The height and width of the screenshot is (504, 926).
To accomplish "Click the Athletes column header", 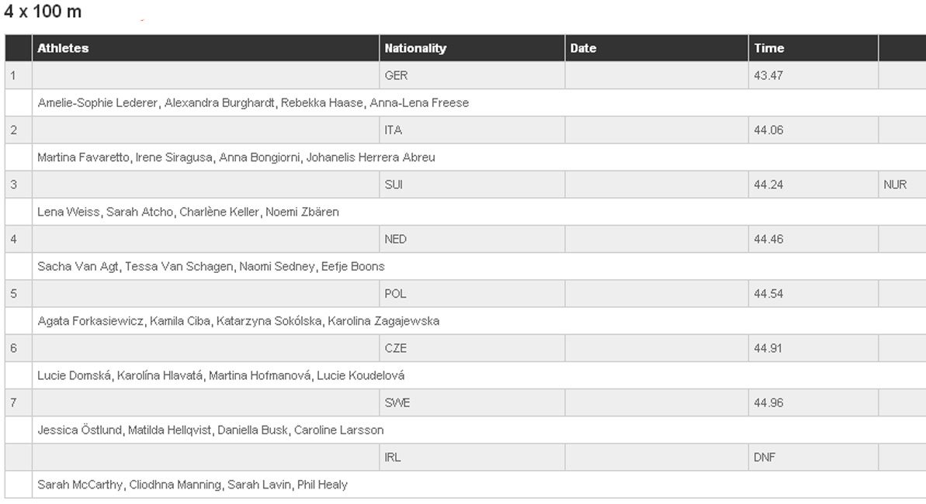I will point(206,48).
